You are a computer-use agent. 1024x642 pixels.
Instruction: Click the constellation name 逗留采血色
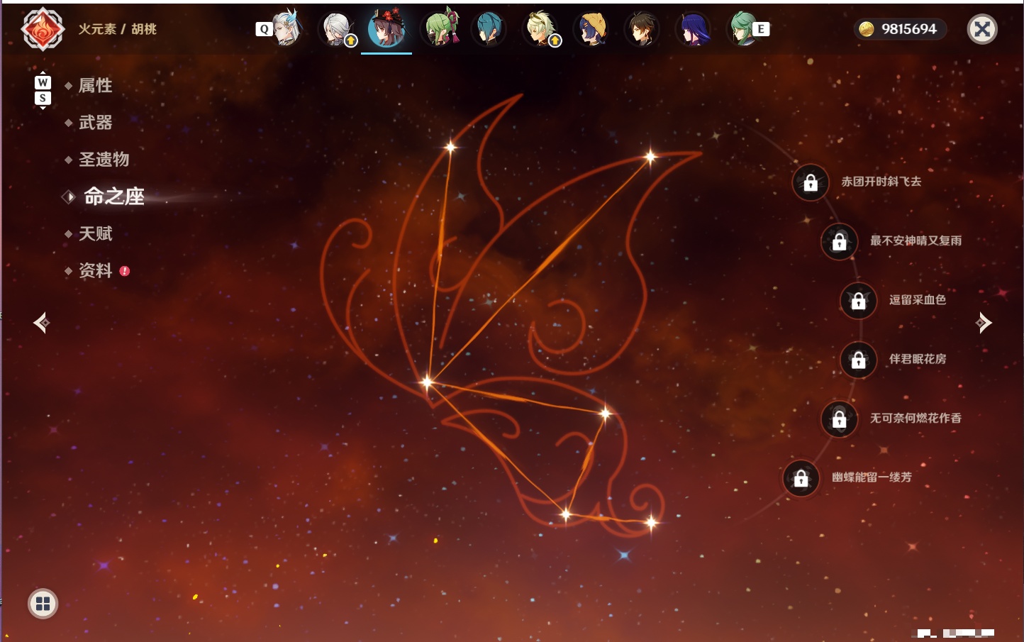(918, 299)
